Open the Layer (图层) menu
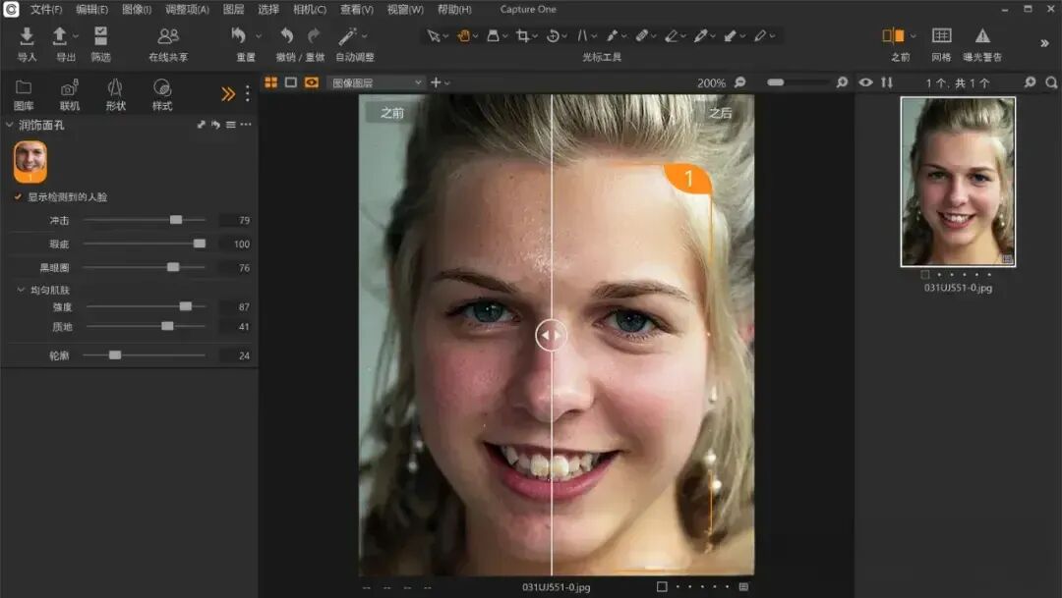The image size is (1062, 598). point(233,10)
